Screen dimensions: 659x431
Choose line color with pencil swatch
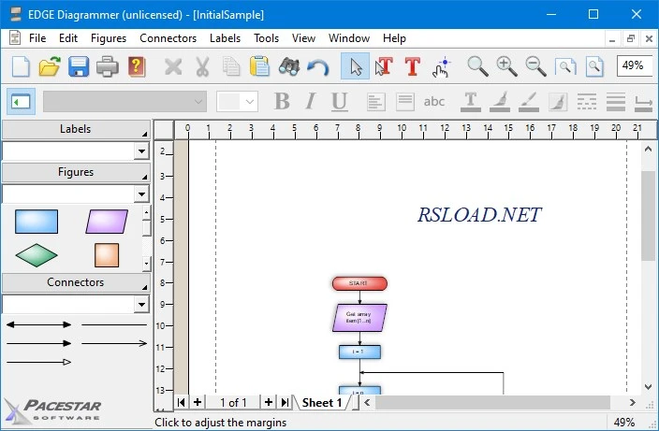coord(529,102)
